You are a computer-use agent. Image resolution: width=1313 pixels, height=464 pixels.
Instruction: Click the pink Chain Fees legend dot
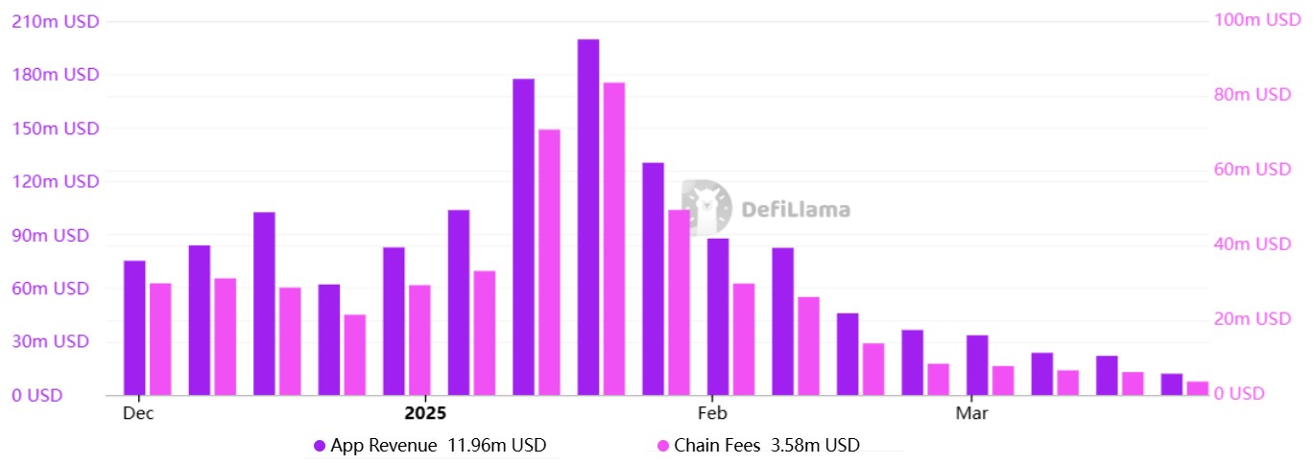(662, 445)
